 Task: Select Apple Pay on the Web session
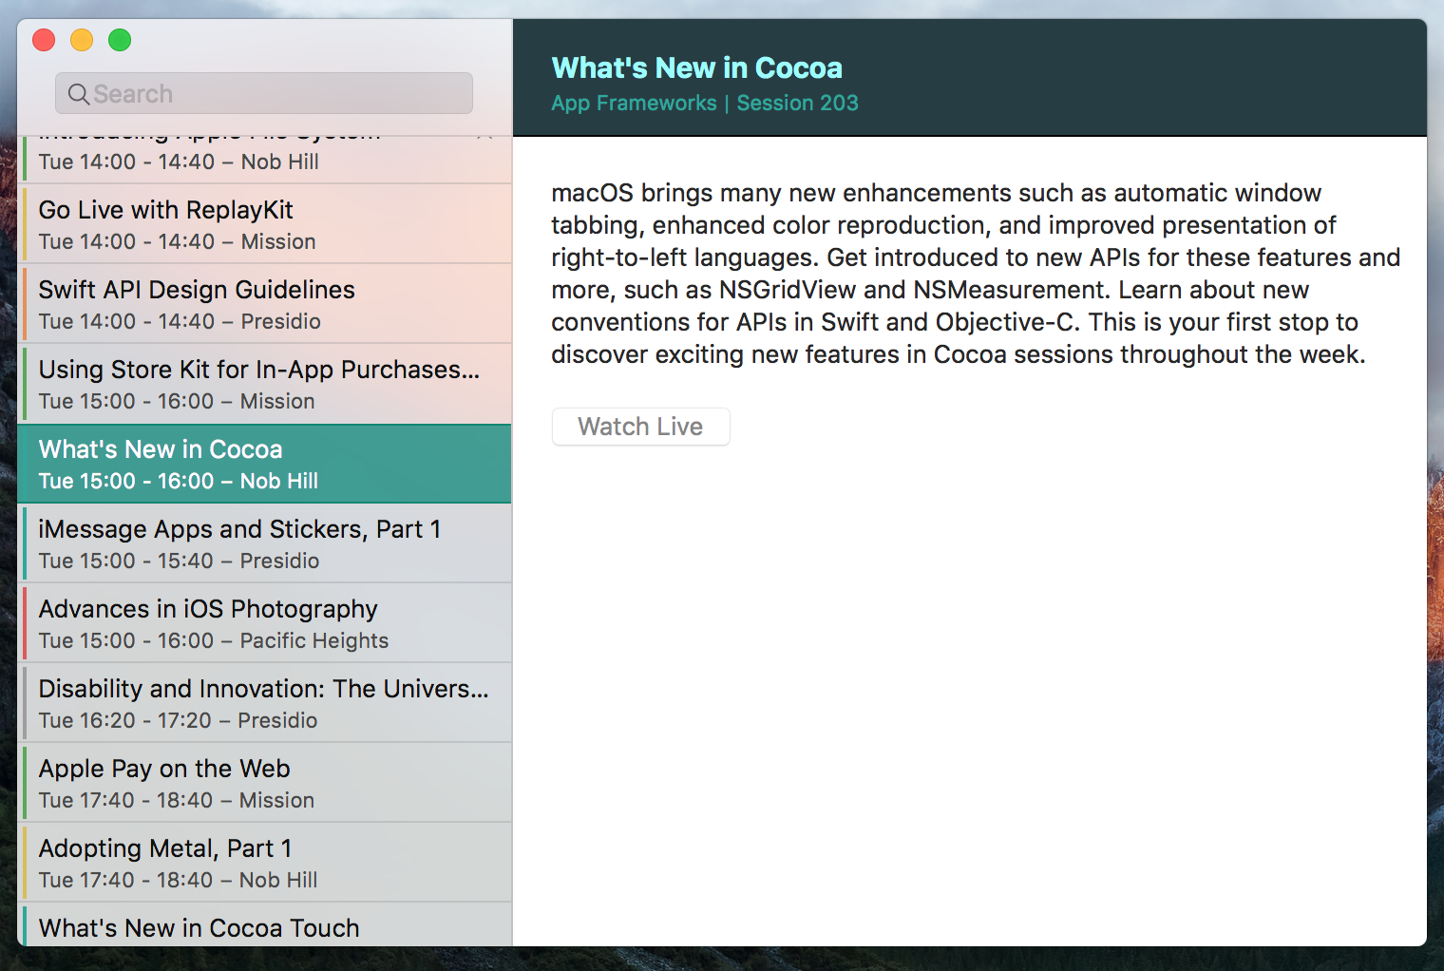[x=265, y=783]
